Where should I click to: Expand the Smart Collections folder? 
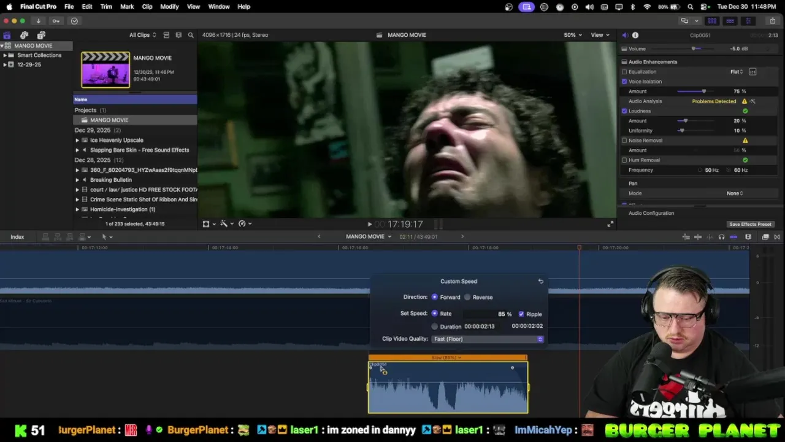(5, 55)
